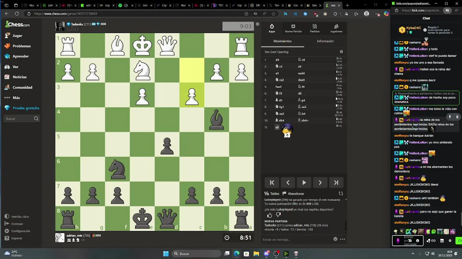Viewport: 462px width, 259px height.
Task: Select move 10 xb4 white
Action: click(280, 120)
